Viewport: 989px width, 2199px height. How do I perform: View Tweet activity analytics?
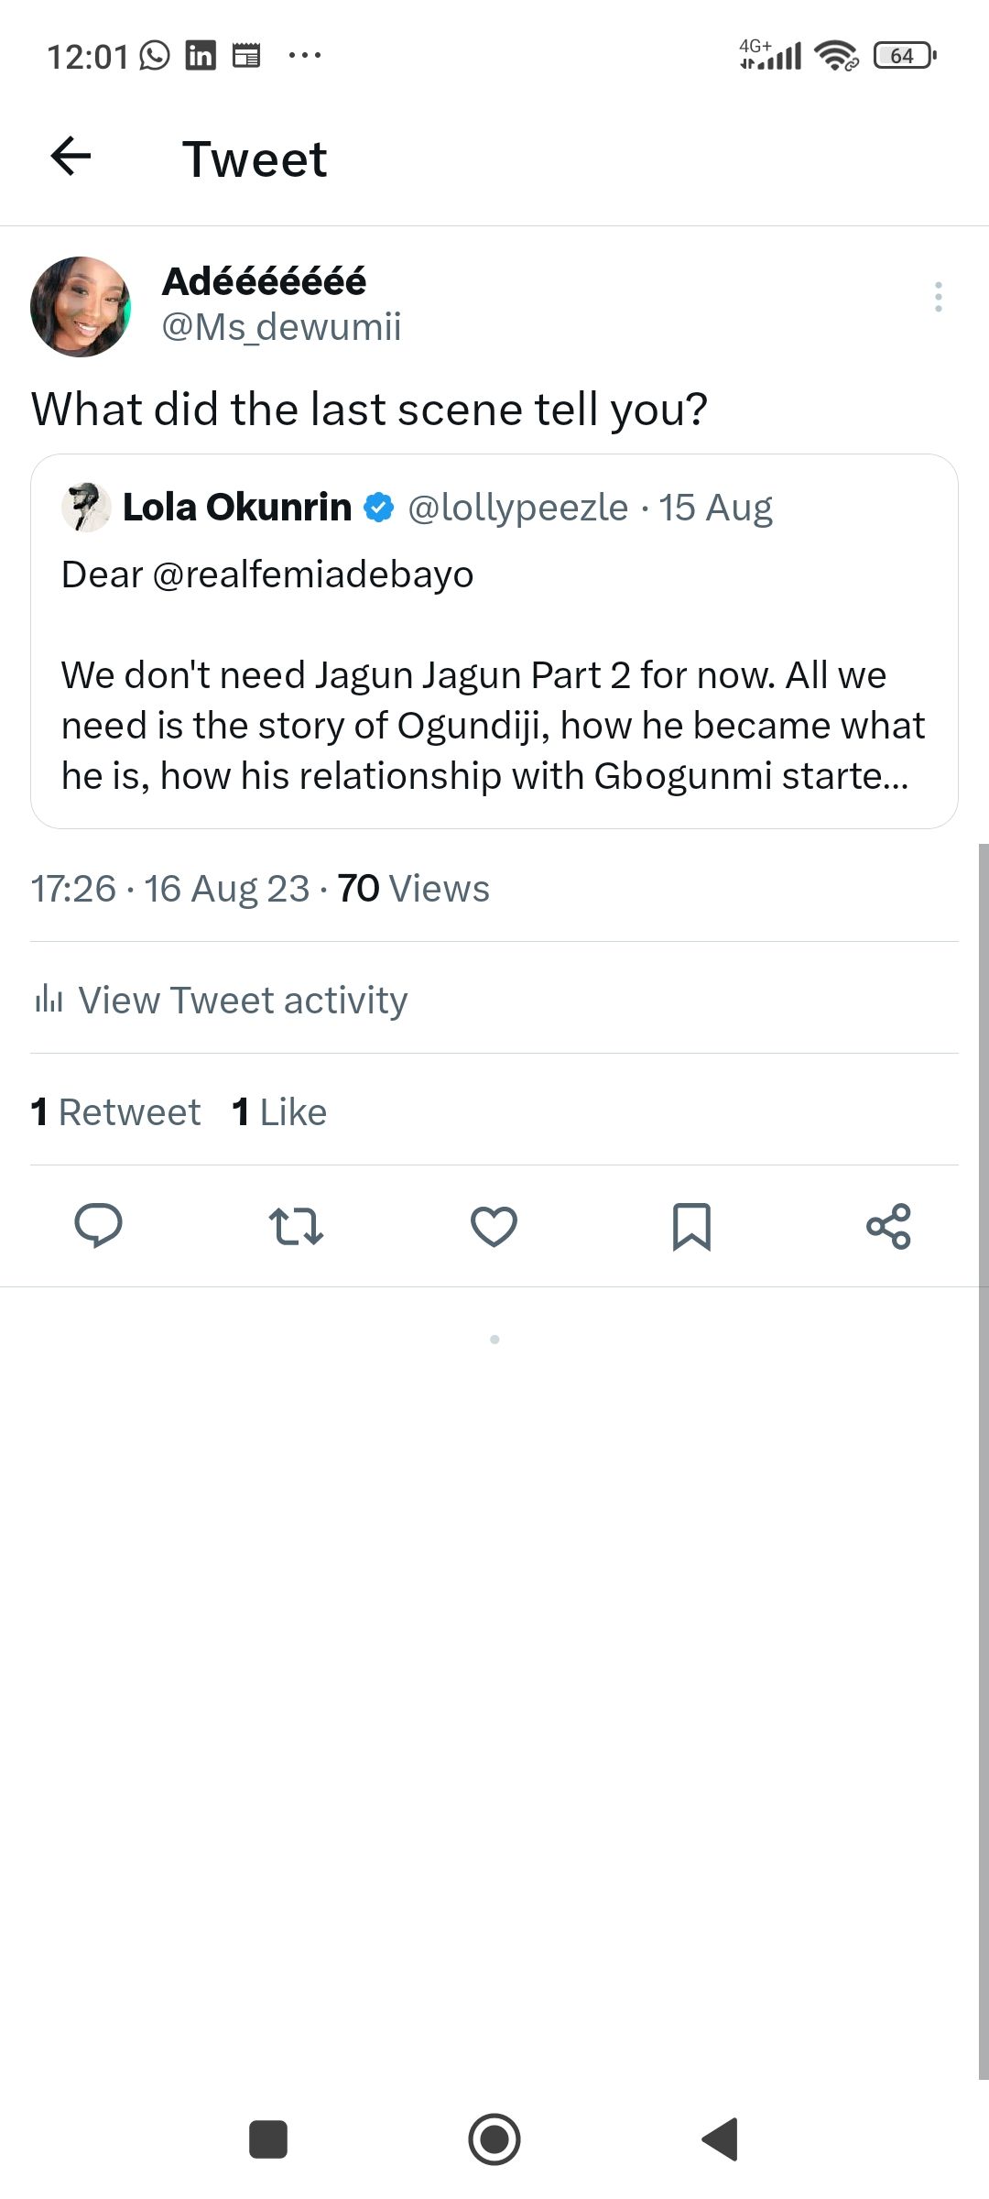coord(243,1000)
